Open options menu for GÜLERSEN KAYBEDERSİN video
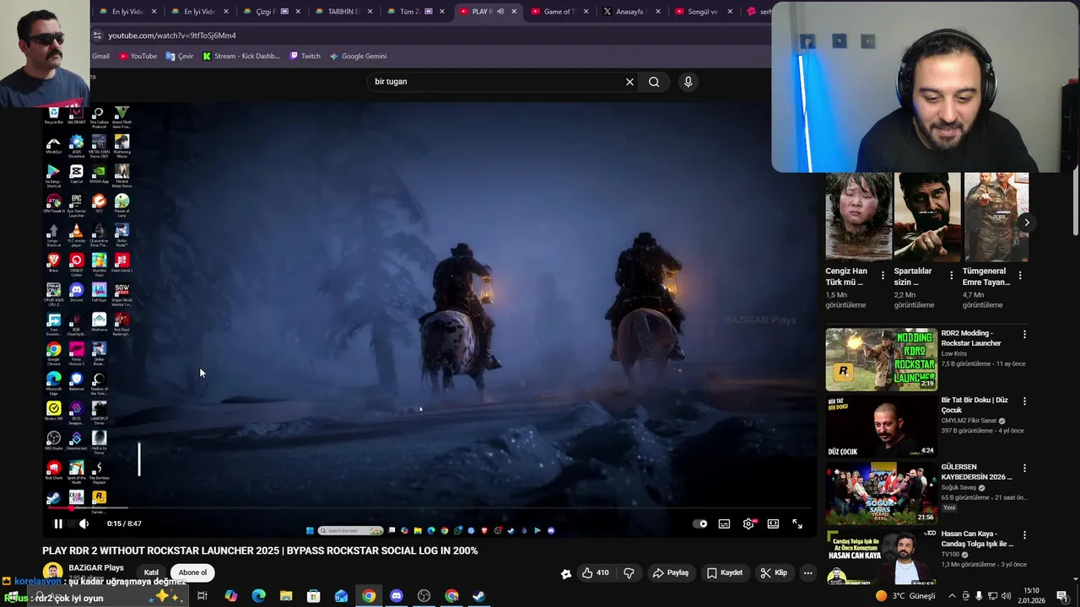Viewport: 1080px width, 607px height. (x=1024, y=468)
